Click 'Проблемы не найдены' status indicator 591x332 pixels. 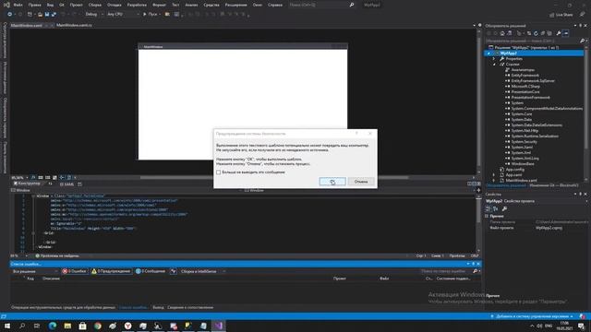coord(57,256)
